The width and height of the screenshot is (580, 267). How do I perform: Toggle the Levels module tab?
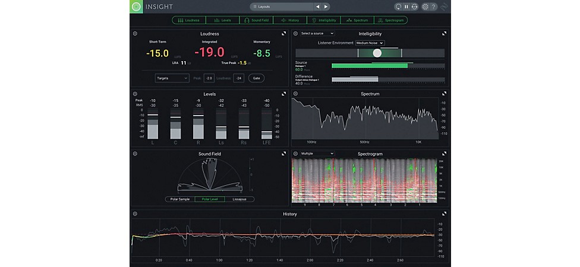[222, 20]
